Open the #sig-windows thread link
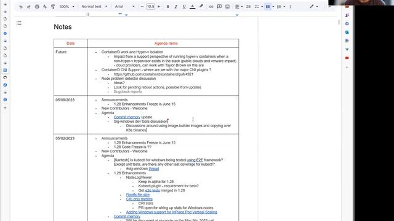The height and width of the screenshot is (221, 394). (x=154, y=169)
